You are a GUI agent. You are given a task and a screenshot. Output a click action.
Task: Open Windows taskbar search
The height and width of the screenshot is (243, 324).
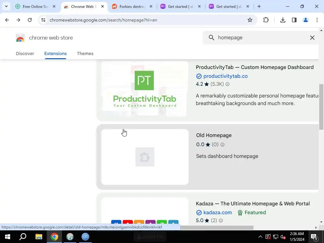[23, 237]
